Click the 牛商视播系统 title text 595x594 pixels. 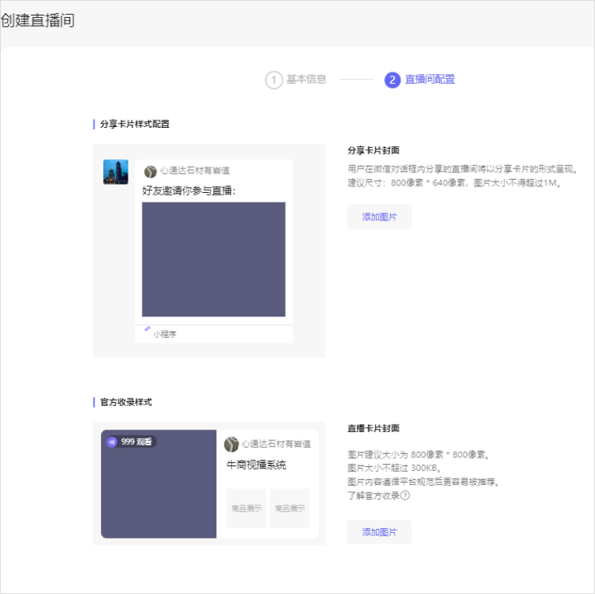[256, 465]
